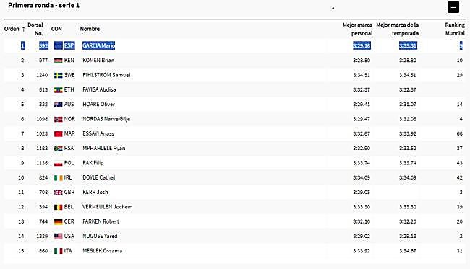This screenshot has width=470, height=269.
Task: Click dorsal number 977
Action: pyautogui.click(x=43, y=61)
